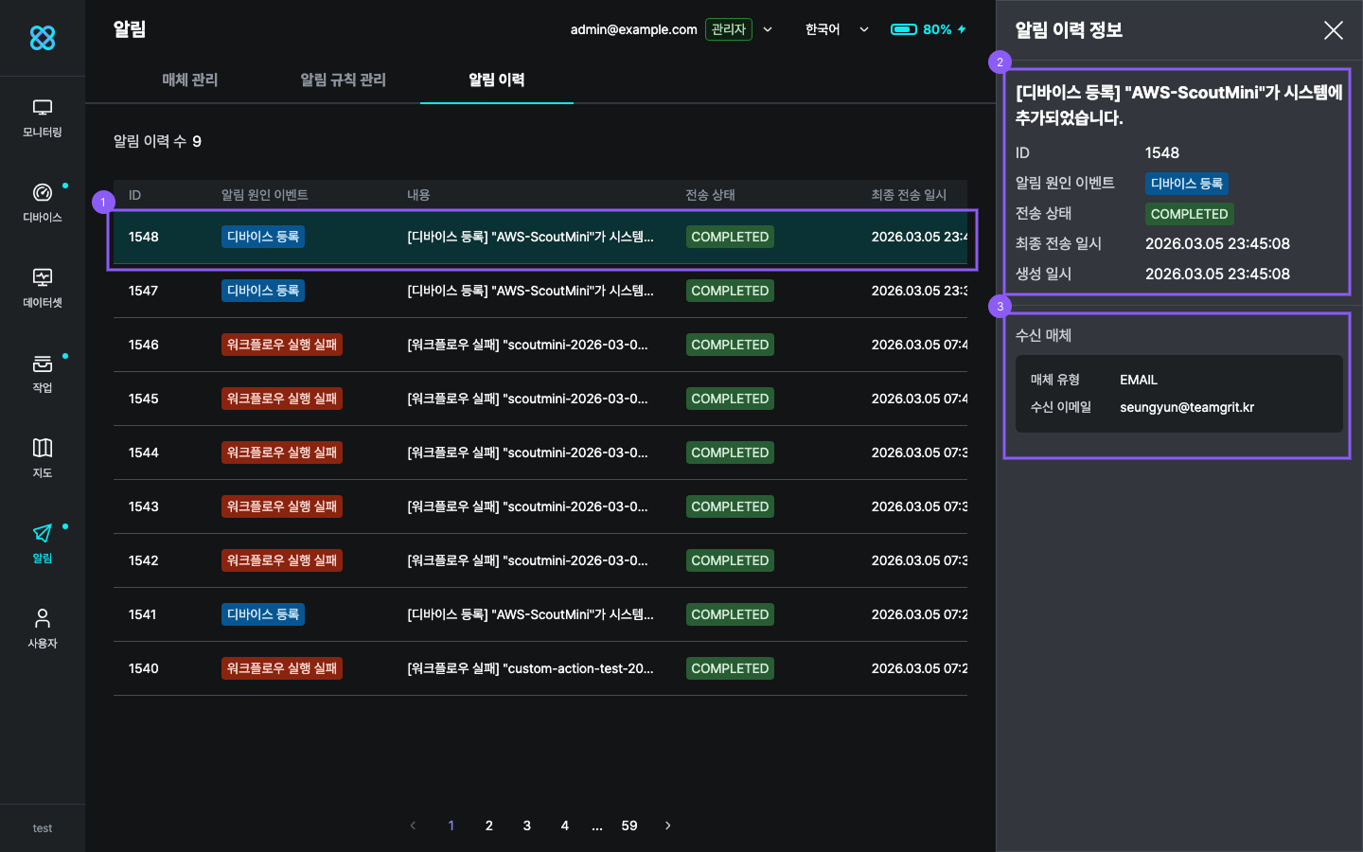Select the 작업 jobs sidebar icon
Screen dimensions: 1363x852
(x=43, y=374)
